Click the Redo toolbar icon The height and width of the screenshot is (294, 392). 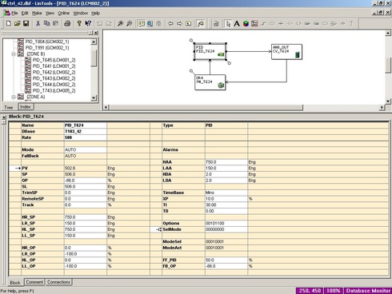click(109, 23)
